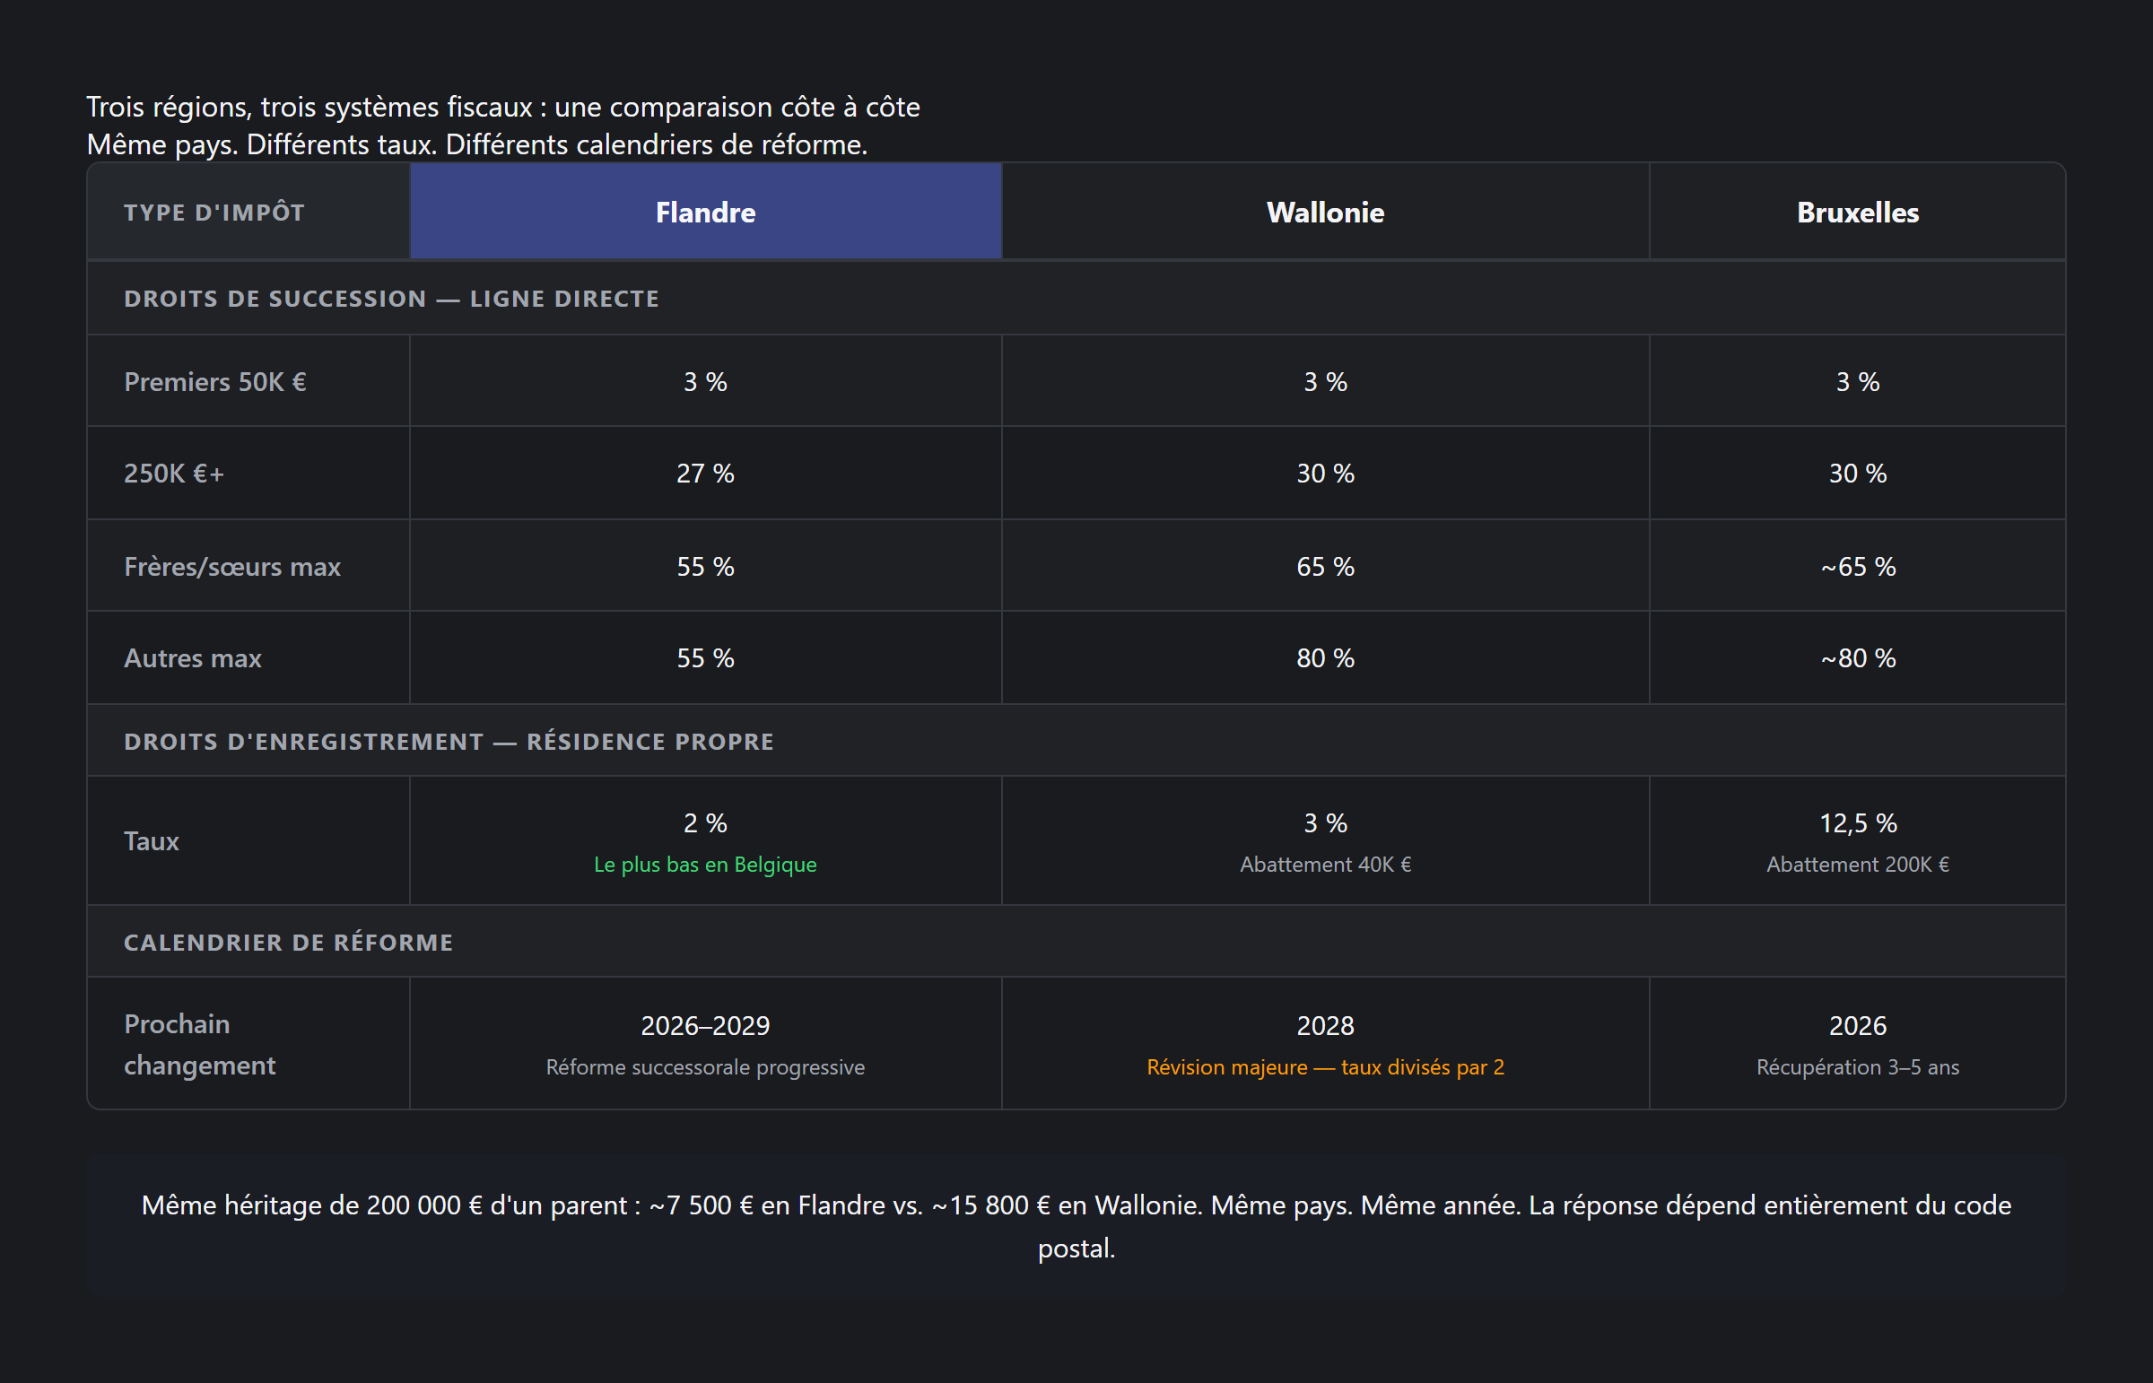Screen dimensions: 2153x1383
Task: Click Wallonie's 30 % rate for 250K €+
Action: tap(1325, 474)
